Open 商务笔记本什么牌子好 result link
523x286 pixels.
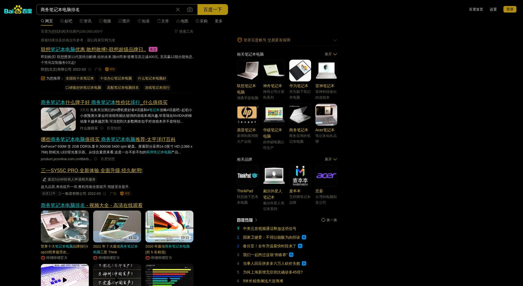point(104,102)
